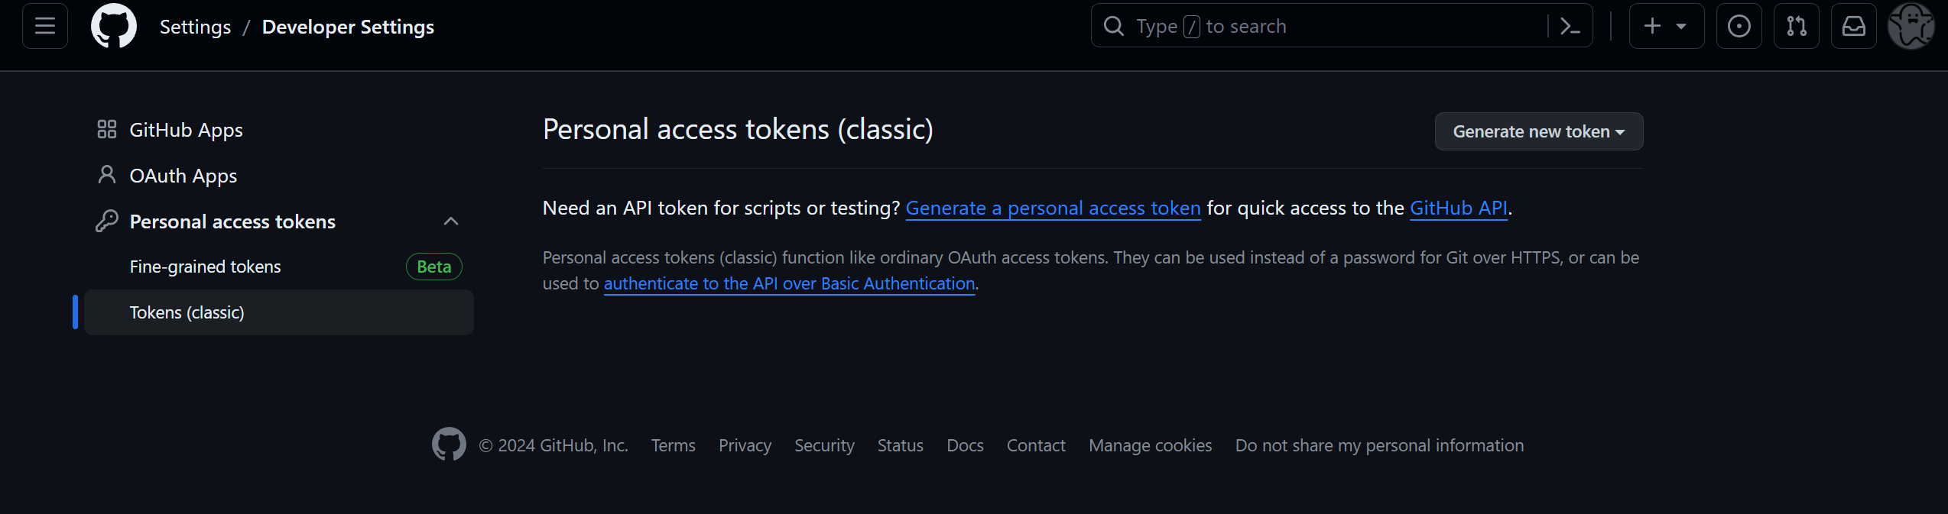Click the GitHub logo in the footer

(450, 444)
